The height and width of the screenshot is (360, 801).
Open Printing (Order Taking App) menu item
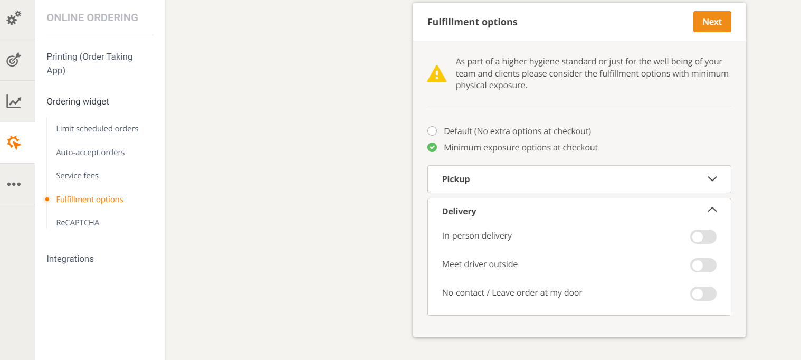click(x=89, y=63)
